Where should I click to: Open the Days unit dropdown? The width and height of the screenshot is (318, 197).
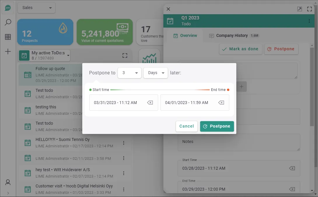(155, 73)
